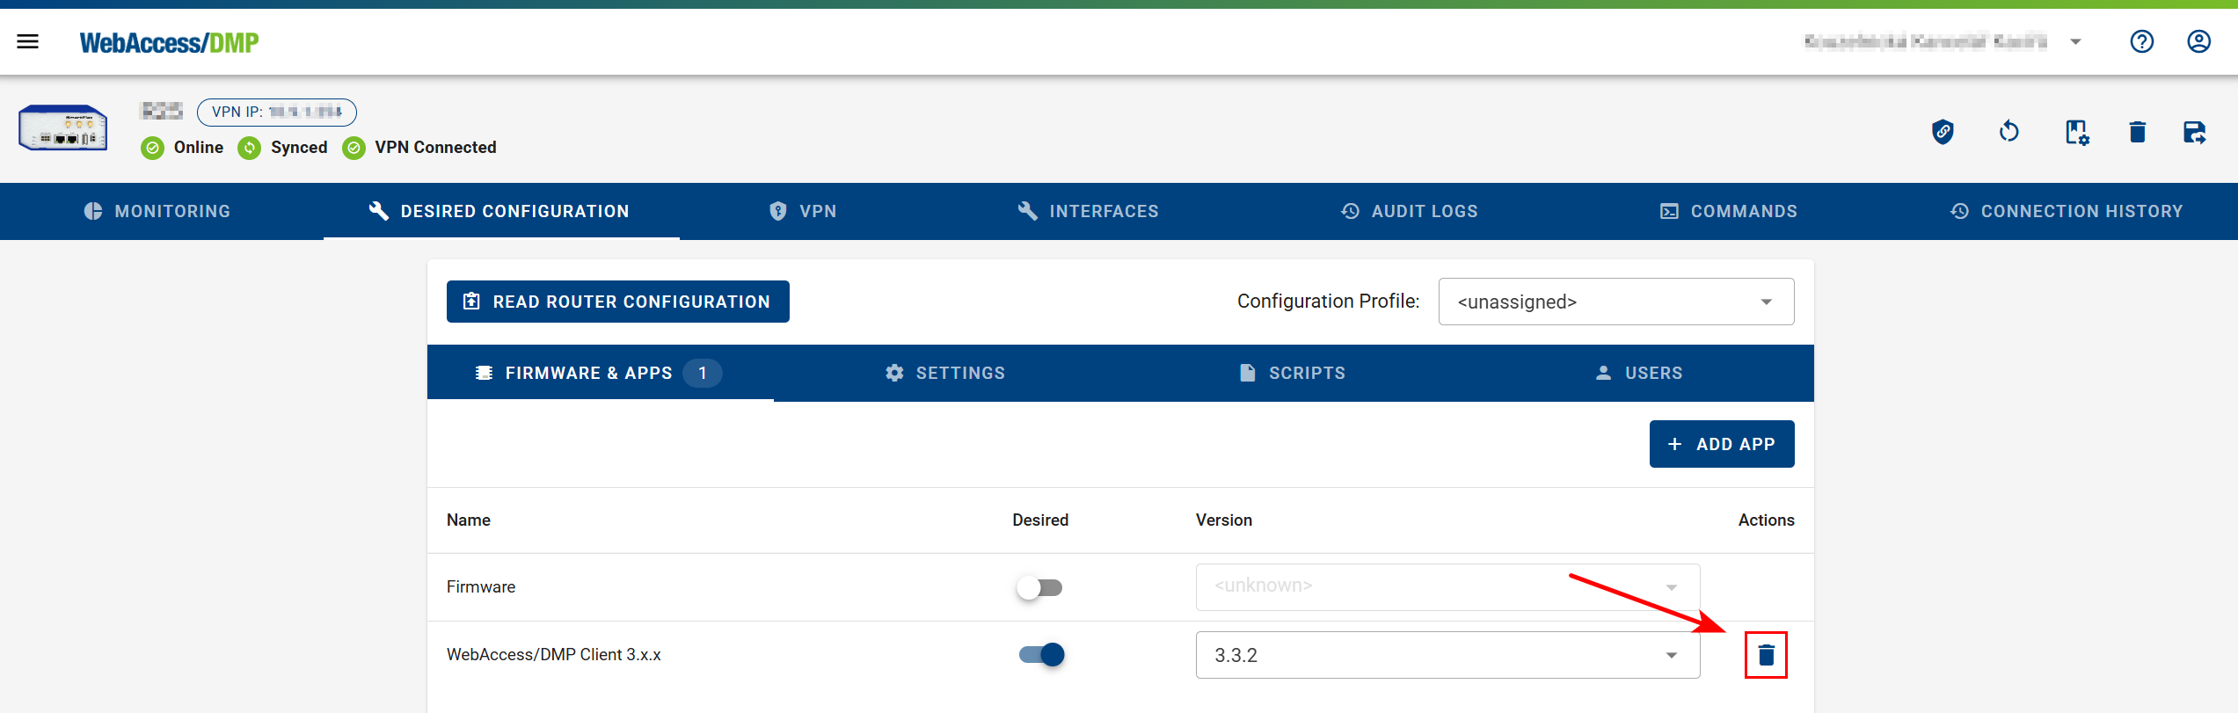Viewport: 2238px width, 713px height.
Task: Click the help question mark icon
Action: [x=2141, y=41]
